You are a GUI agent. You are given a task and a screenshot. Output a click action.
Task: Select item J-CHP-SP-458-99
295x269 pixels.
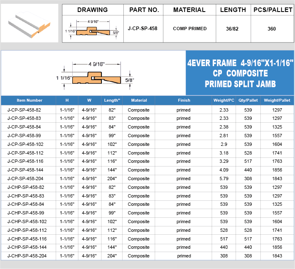pos(26,213)
